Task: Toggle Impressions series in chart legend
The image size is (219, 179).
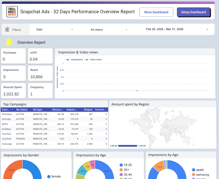Action: [74, 60]
